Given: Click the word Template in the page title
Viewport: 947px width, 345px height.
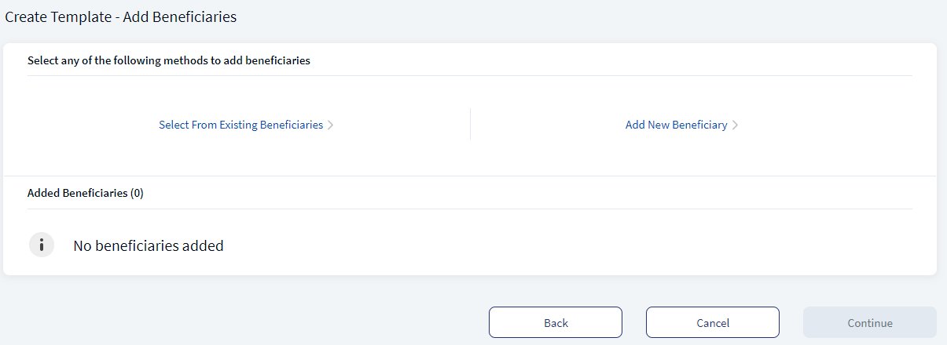Looking at the screenshot, I should tap(80, 16).
